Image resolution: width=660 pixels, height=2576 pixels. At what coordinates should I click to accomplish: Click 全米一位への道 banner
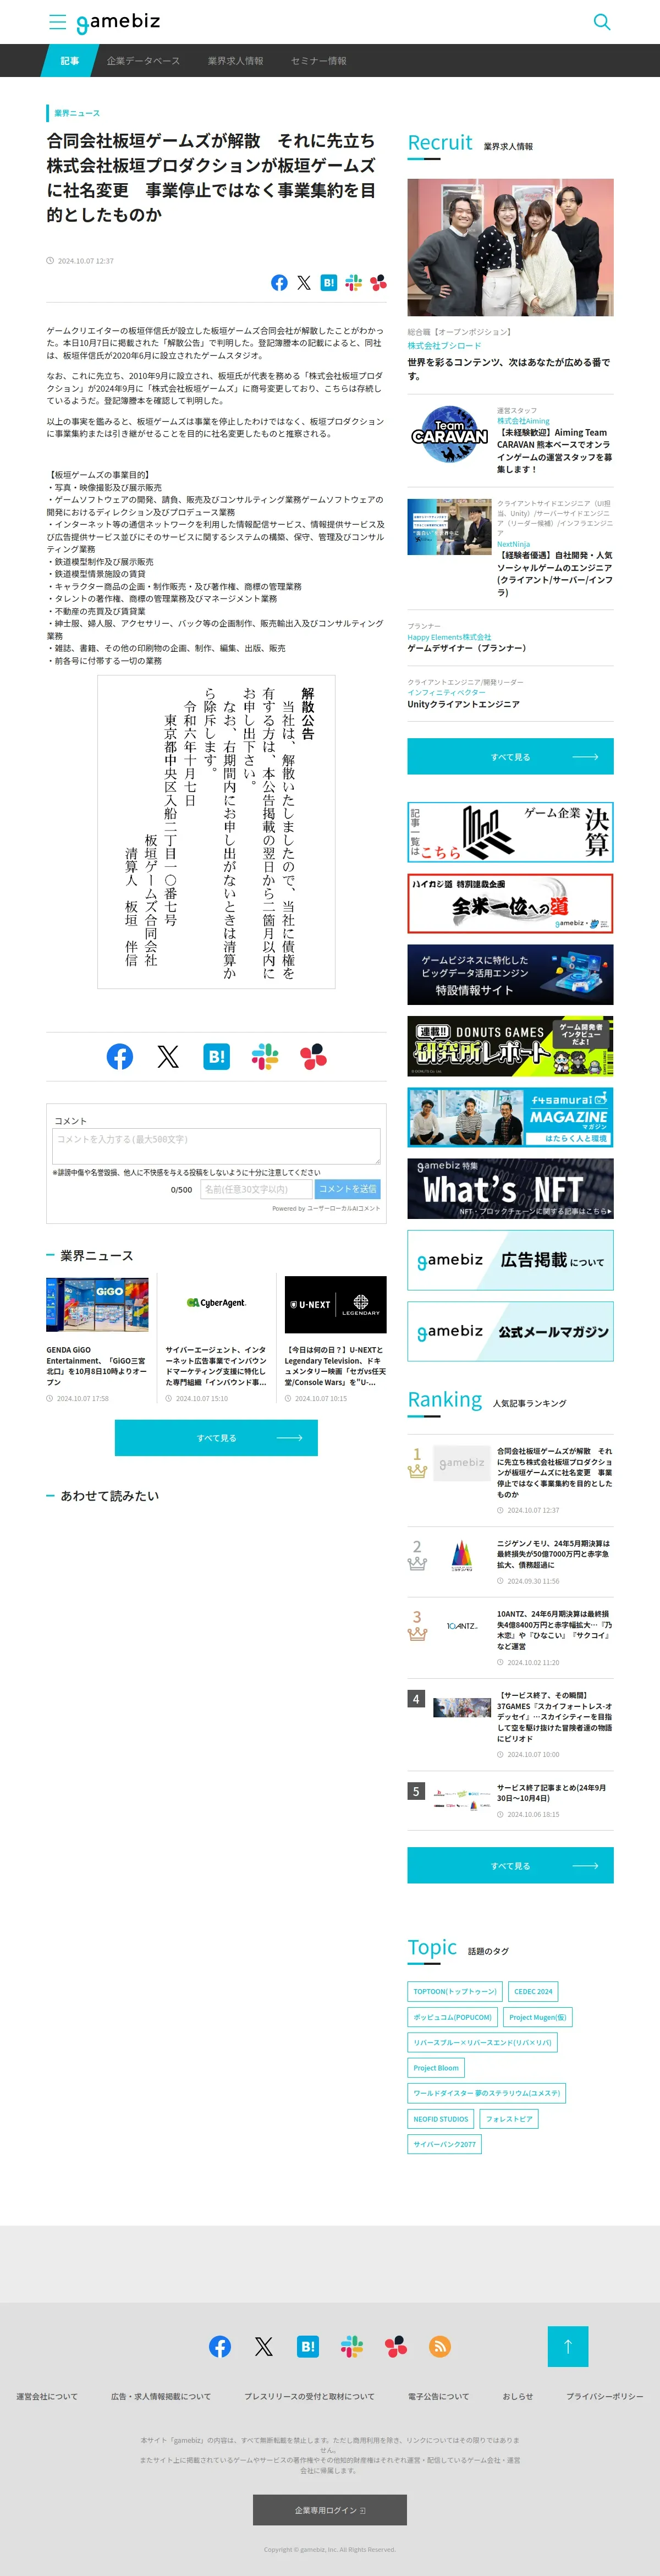coord(510,903)
